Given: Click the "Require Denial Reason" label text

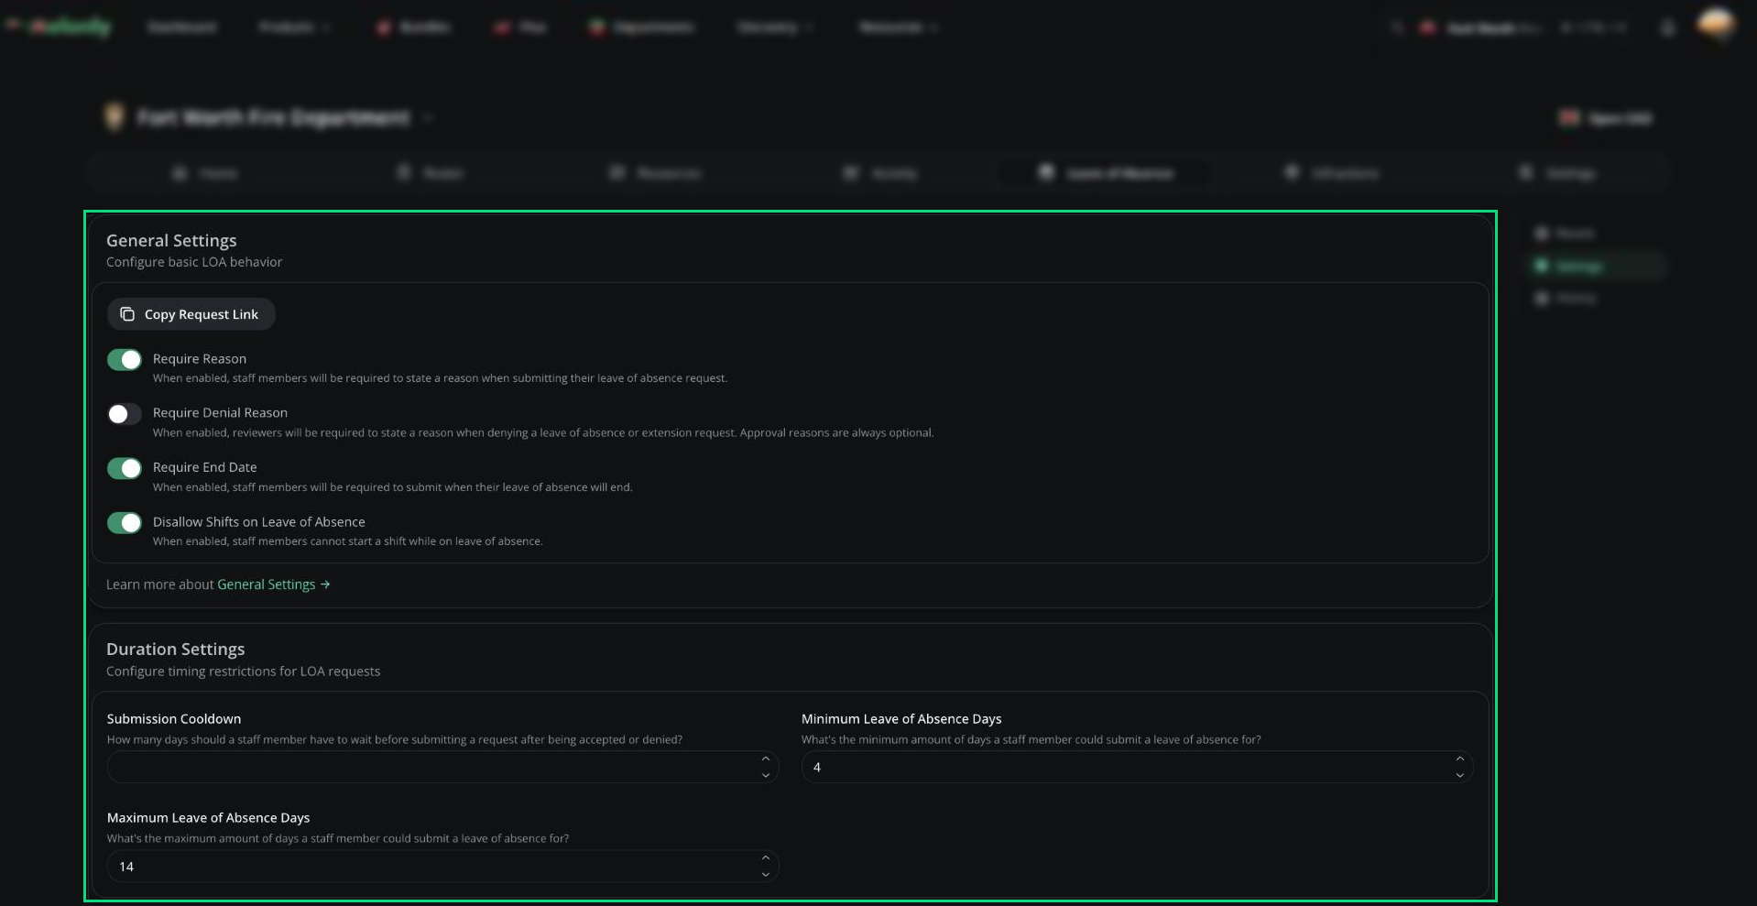Looking at the screenshot, I should click(220, 413).
